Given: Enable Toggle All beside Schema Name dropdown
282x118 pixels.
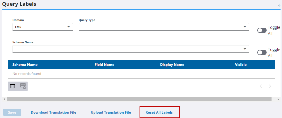Looking at the screenshot, I should tap(262, 52).
